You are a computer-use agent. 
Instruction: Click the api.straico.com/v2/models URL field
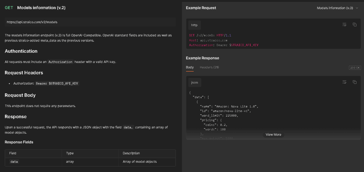tap(90, 22)
